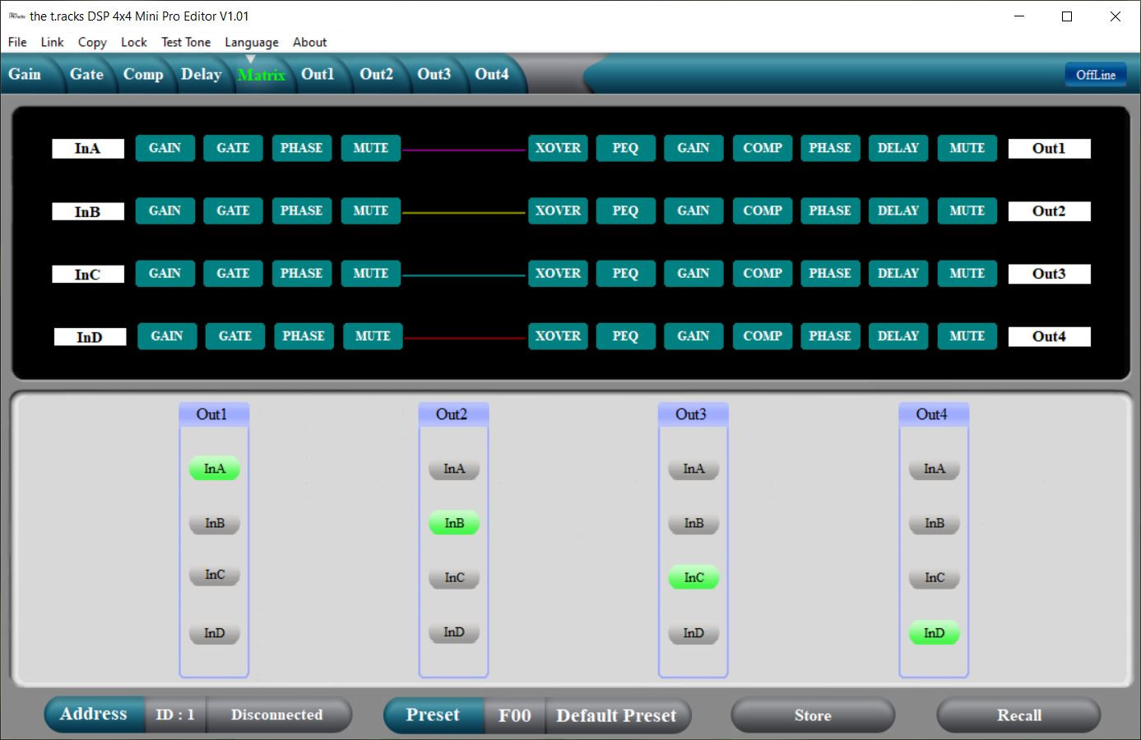This screenshot has height=740, width=1141.
Task: Open the XOVER block for Out1
Action: coord(558,148)
